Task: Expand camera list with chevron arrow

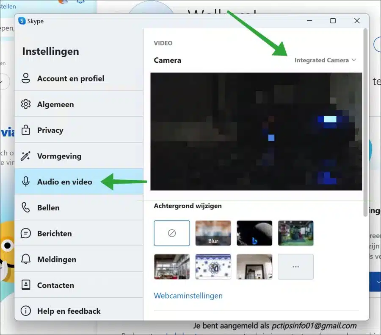Action: [354, 60]
